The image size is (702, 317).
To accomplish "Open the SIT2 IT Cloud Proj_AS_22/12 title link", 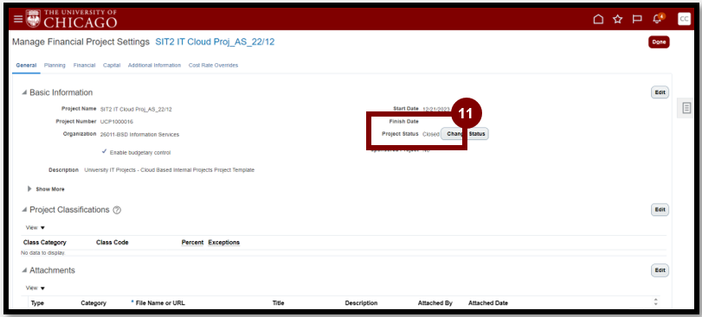I will coord(215,42).
